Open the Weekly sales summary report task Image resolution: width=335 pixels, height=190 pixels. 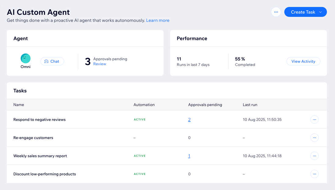coord(40,156)
